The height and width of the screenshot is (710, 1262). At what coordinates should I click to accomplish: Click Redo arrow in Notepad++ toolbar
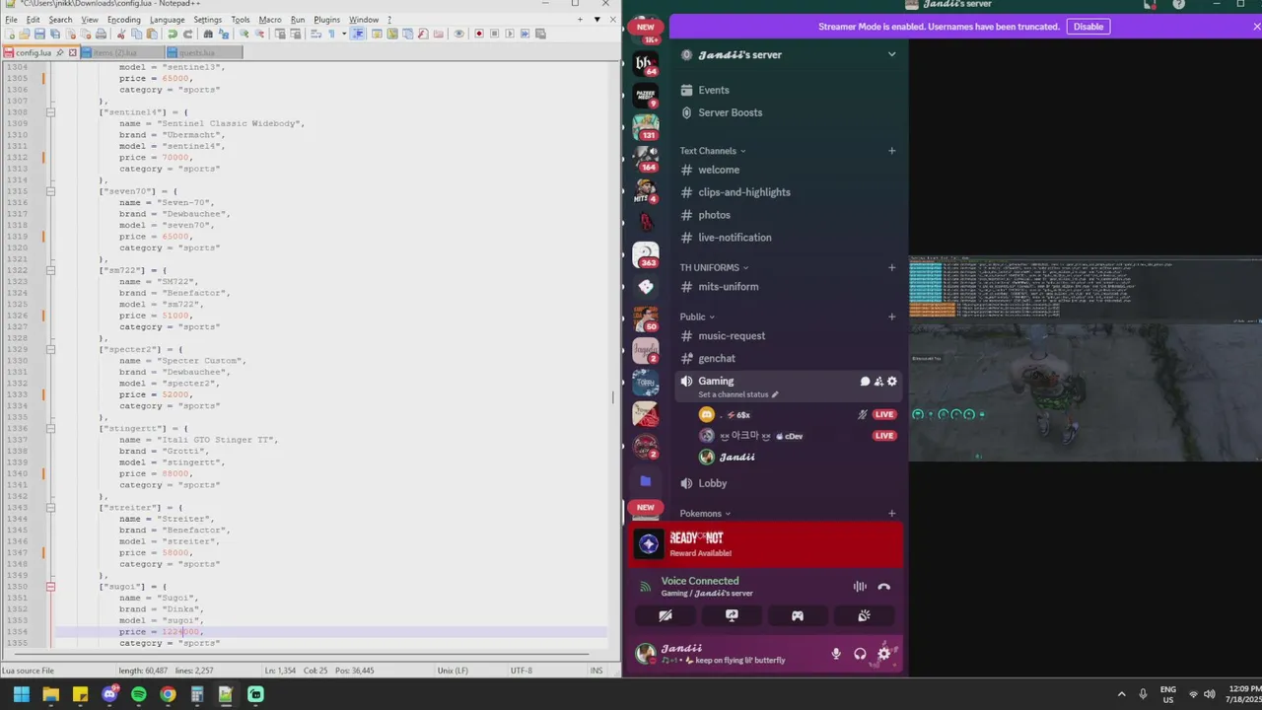pos(187,34)
